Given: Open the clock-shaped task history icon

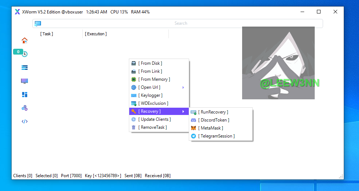Looking at the screenshot, I should pos(25,54).
